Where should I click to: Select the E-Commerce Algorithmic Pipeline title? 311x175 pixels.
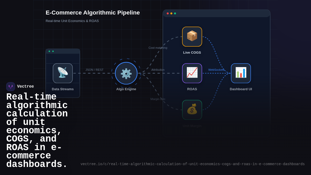tap(93, 12)
